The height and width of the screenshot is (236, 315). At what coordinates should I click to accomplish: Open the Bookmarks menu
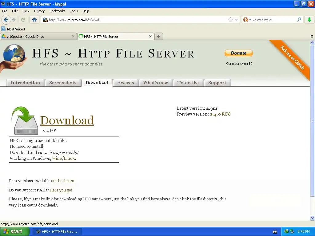[x=57, y=11]
